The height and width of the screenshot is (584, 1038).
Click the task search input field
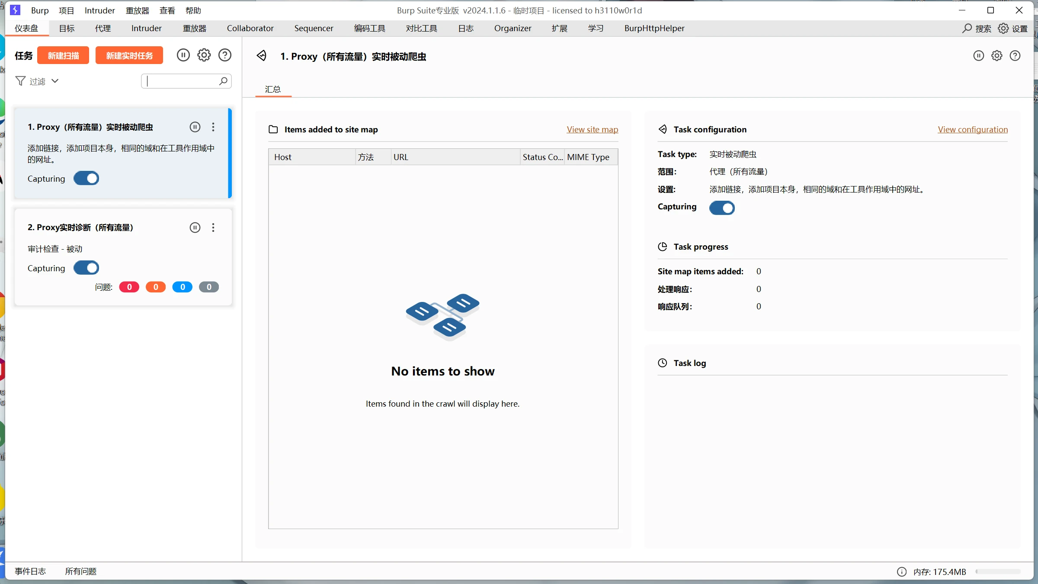coord(182,81)
